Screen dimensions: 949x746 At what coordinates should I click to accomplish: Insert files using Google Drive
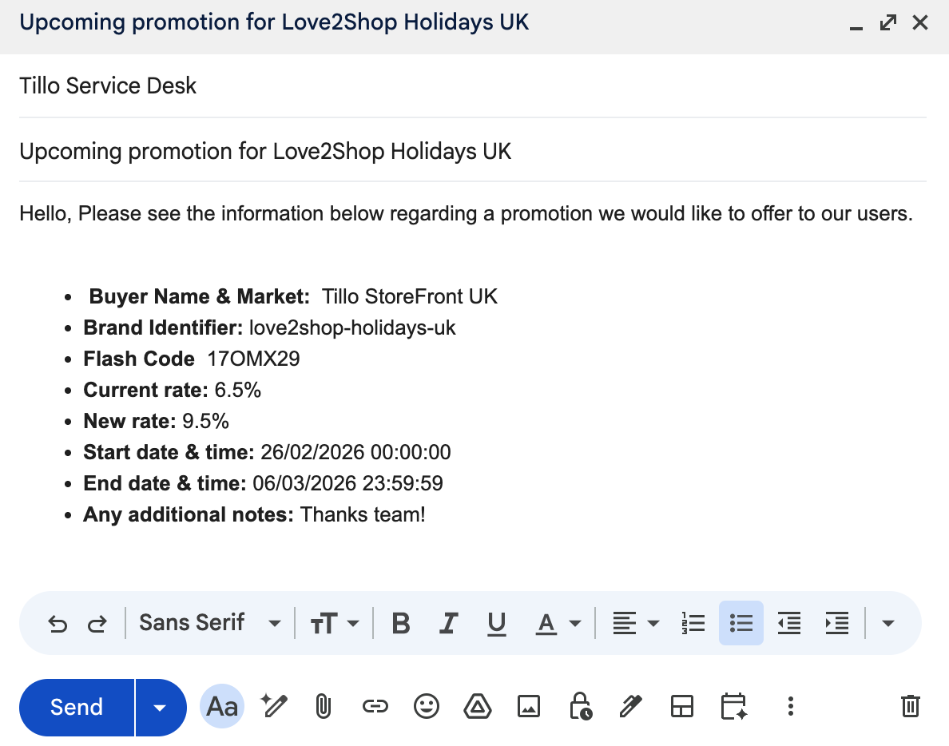[478, 707]
